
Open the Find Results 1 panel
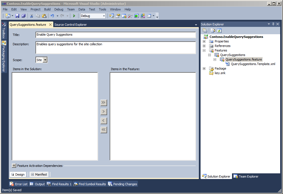tap(59, 184)
